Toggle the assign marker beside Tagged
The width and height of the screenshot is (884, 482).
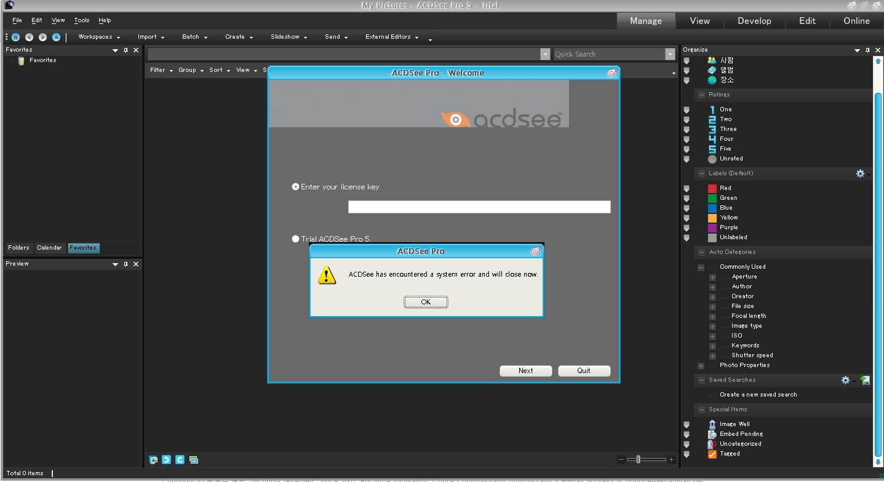pos(687,454)
